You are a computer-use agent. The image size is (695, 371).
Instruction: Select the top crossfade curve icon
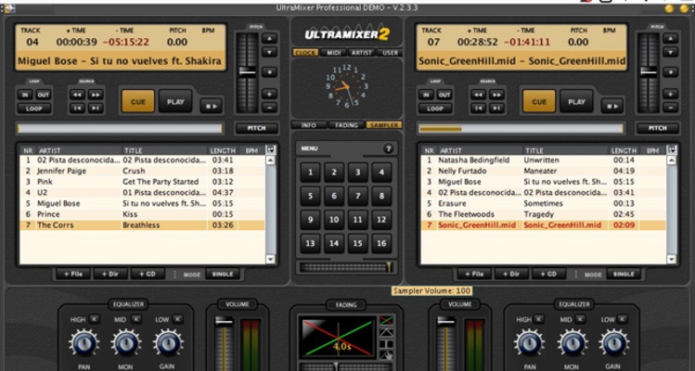click(x=387, y=320)
